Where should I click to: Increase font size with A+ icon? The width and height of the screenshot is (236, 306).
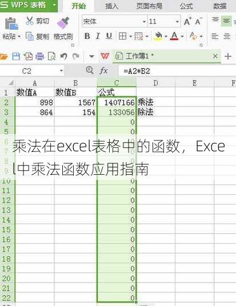click(x=187, y=21)
